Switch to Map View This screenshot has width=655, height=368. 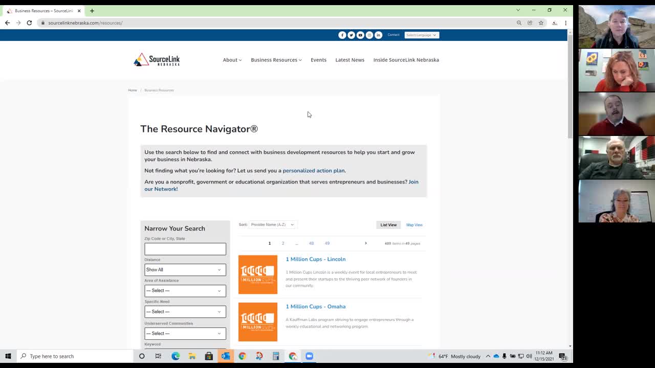click(x=414, y=225)
